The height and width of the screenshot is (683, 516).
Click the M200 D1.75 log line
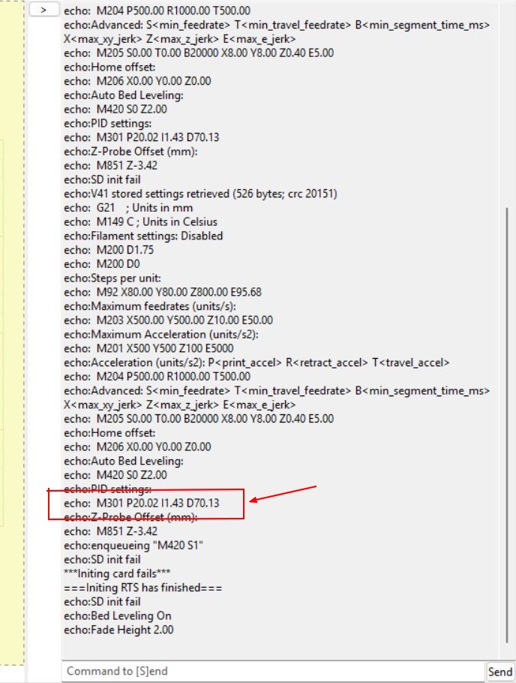109,250
